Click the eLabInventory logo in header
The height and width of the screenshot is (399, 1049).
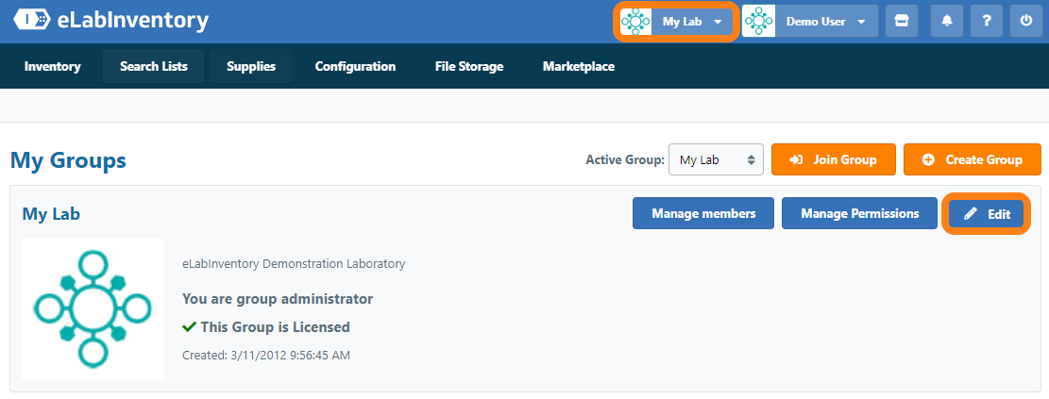tap(110, 21)
